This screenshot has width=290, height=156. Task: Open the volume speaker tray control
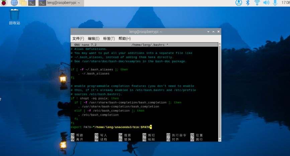tap(266, 3)
